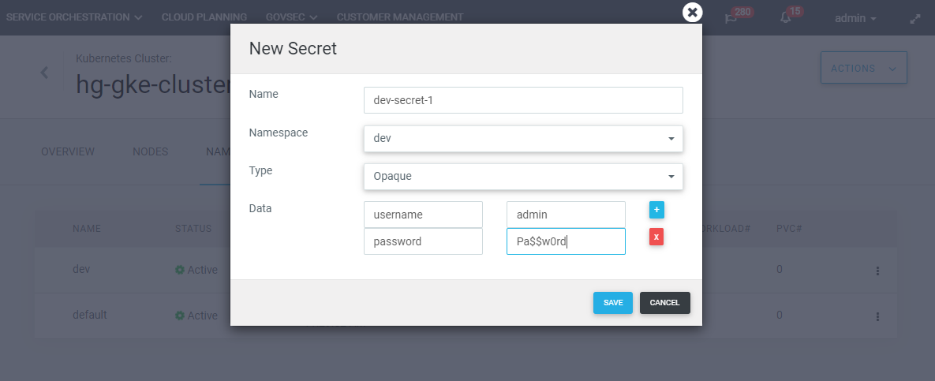Click the Save button

[613, 303]
